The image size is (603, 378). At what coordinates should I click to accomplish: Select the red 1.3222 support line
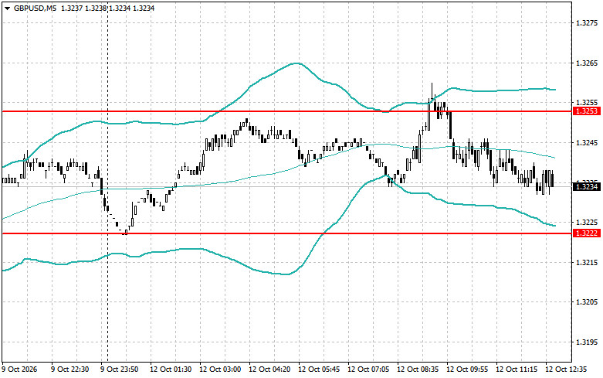(287, 233)
